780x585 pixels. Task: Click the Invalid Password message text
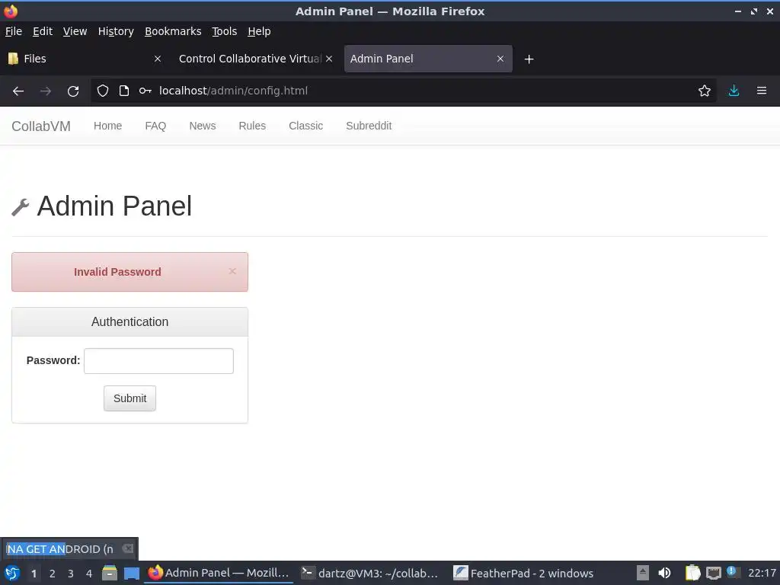(117, 272)
